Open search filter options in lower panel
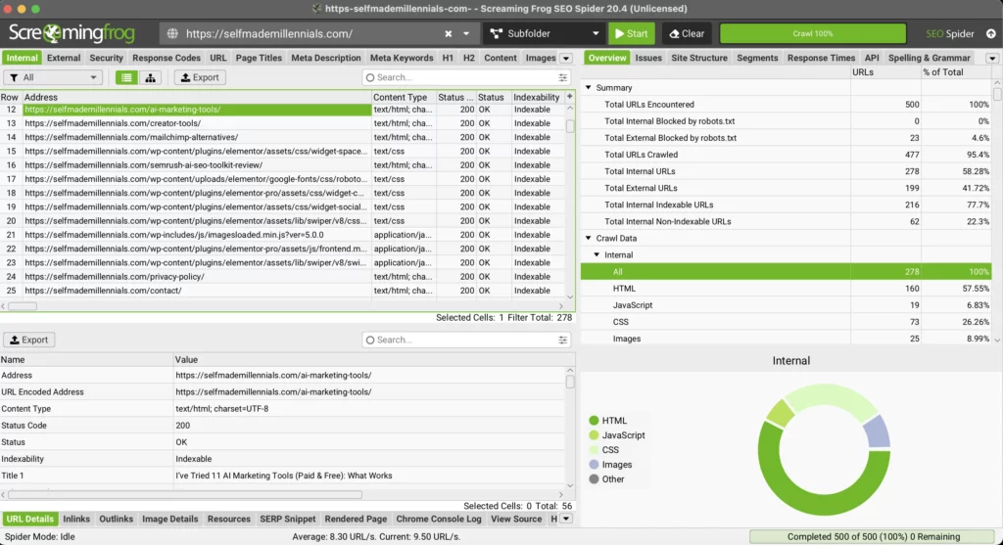The width and height of the screenshot is (1003, 545). pyautogui.click(x=563, y=340)
